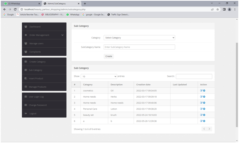Open the tab search chevron

(x=212, y=3)
